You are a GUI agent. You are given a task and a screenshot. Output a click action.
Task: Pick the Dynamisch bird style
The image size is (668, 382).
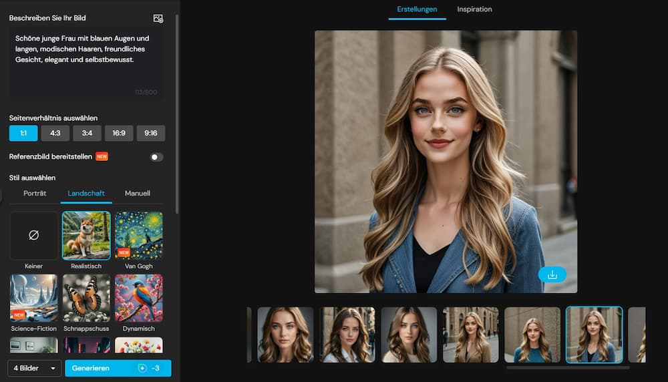pos(138,298)
